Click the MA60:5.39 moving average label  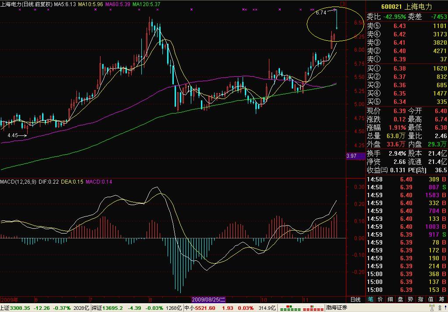[118, 4]
